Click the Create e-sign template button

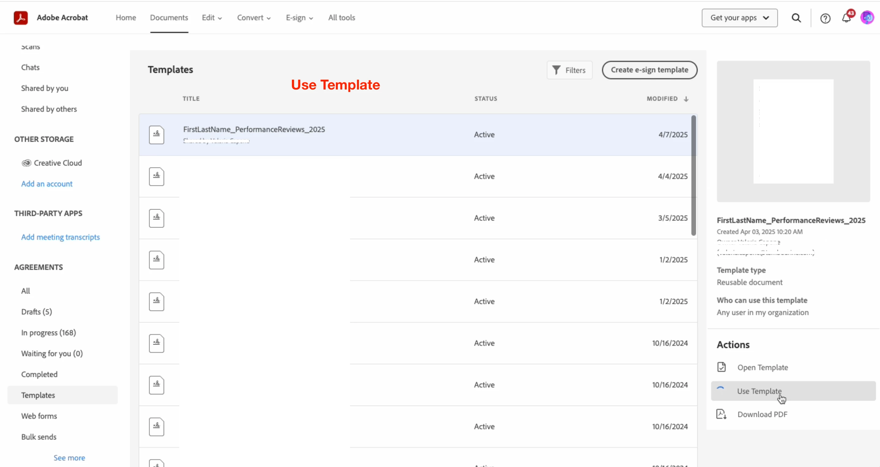coord(649,70)
